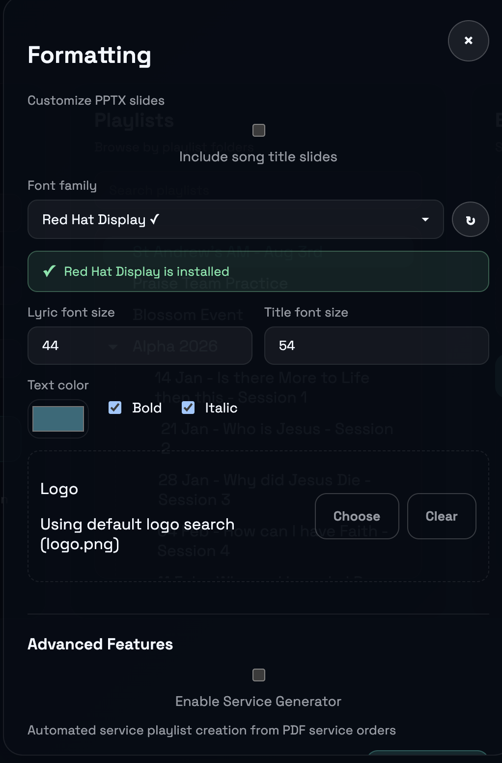Enable Include song title slides
Image resolution: width=502 pixels, height=763 pixels.
[258, 130]
